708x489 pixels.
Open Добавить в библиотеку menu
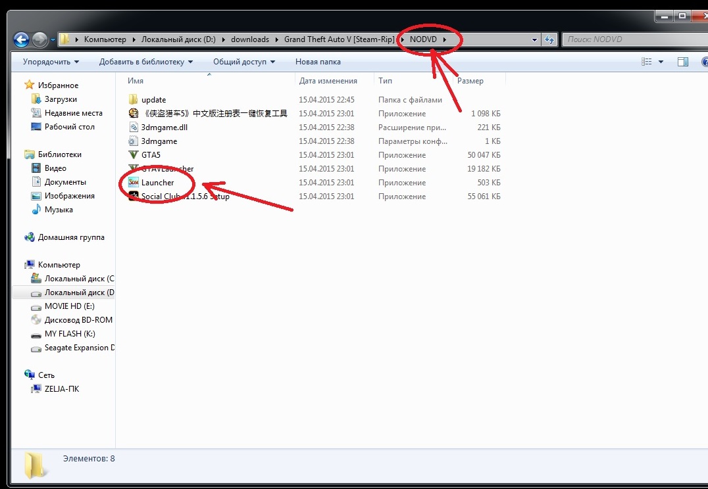146,62
